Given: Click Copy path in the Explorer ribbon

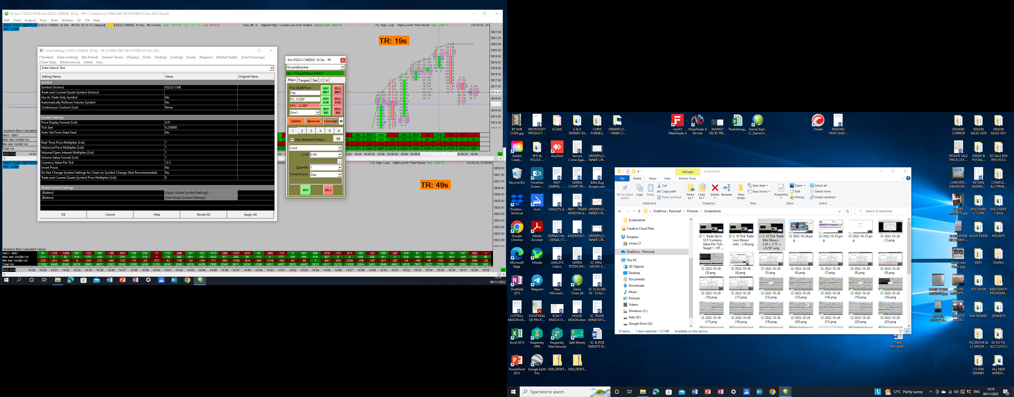Looking at the screenshot, I should point(666,192).
